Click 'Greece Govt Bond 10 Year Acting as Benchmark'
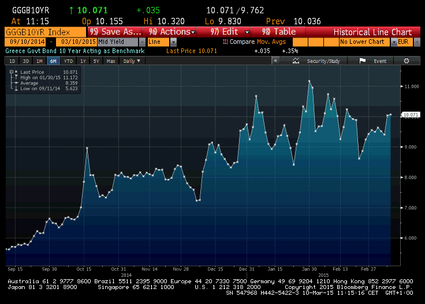The height and width of the screenshot is (304, 425). [75, 51]
